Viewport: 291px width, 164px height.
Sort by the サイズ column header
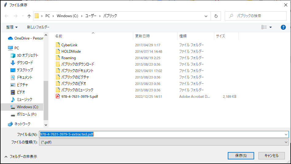coord(220,36)
